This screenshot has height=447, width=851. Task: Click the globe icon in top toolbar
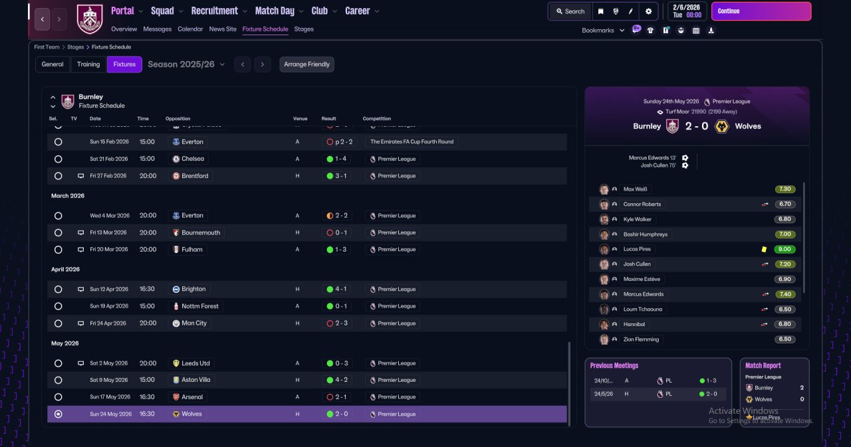coord(616,11)
